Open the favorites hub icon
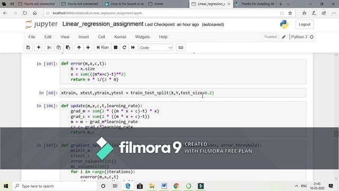The height and width of the screenshot is (191, 339). pos(305,13)
